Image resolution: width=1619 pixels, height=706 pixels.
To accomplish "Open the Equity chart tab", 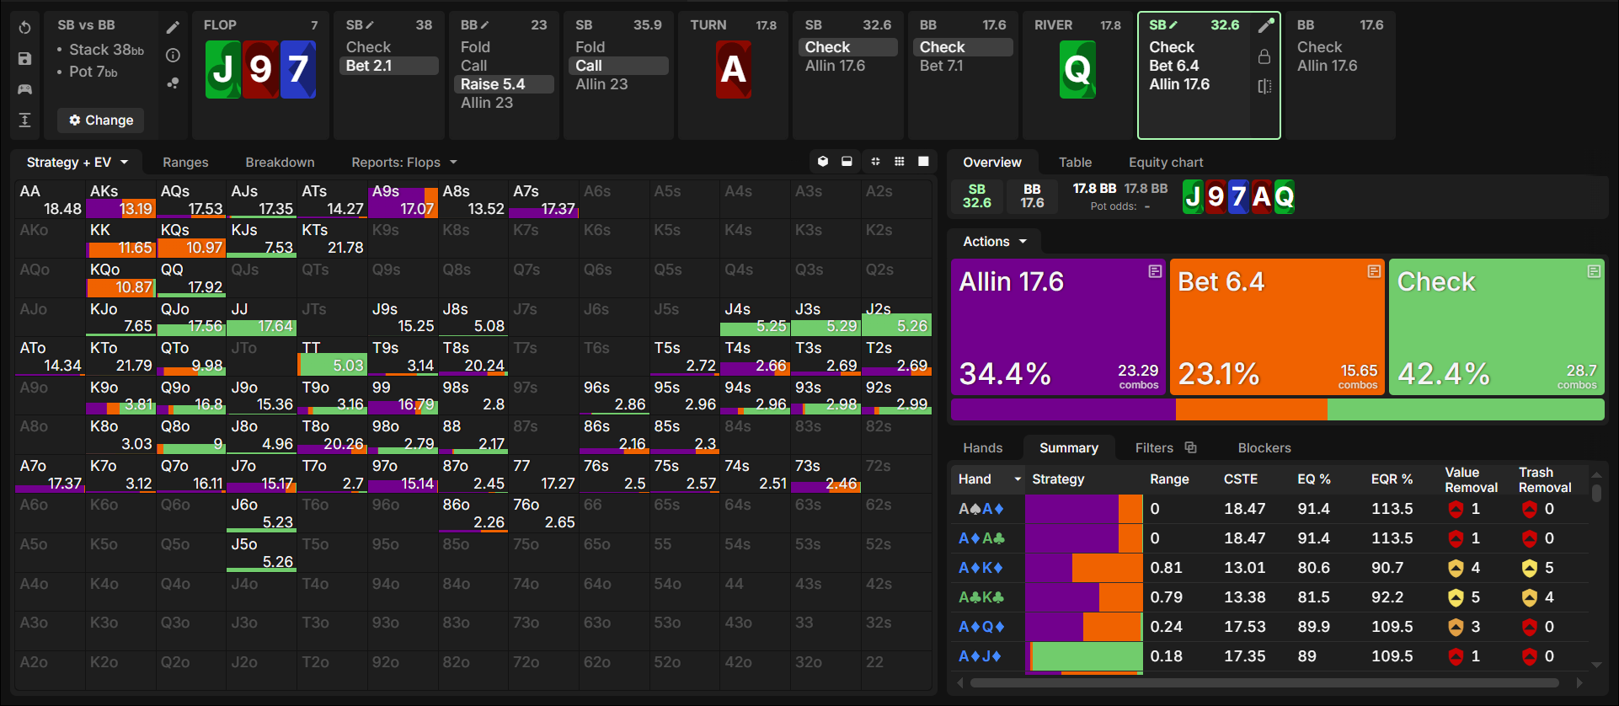I will (1166, 163).
